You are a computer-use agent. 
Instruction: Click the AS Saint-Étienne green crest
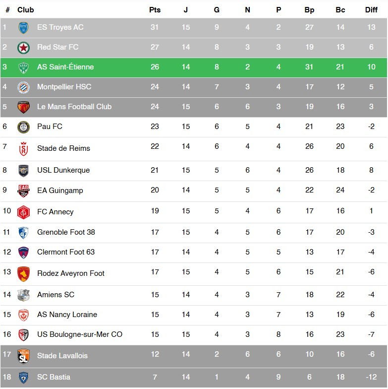23,67
